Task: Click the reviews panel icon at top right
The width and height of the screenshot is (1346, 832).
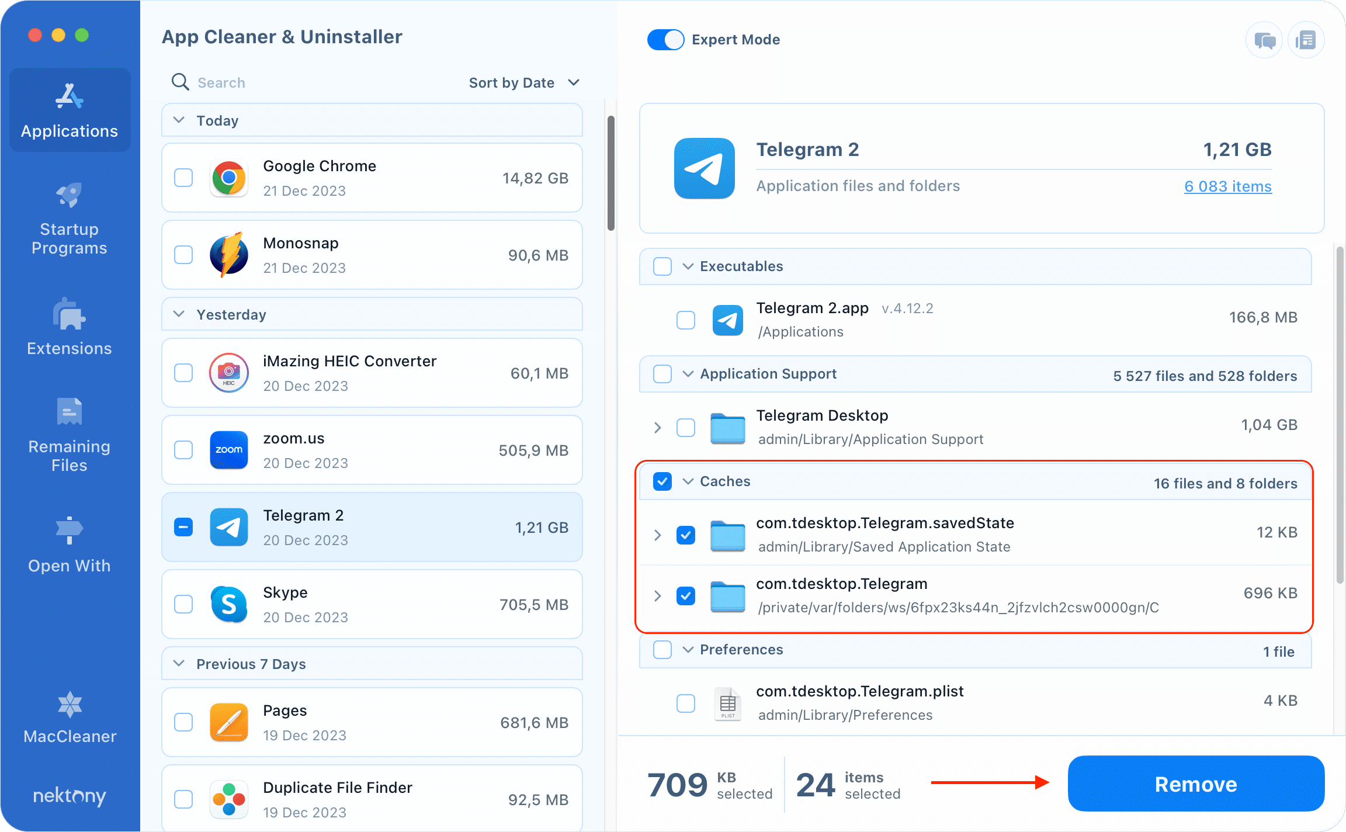Action: [x=1306, y=39]
